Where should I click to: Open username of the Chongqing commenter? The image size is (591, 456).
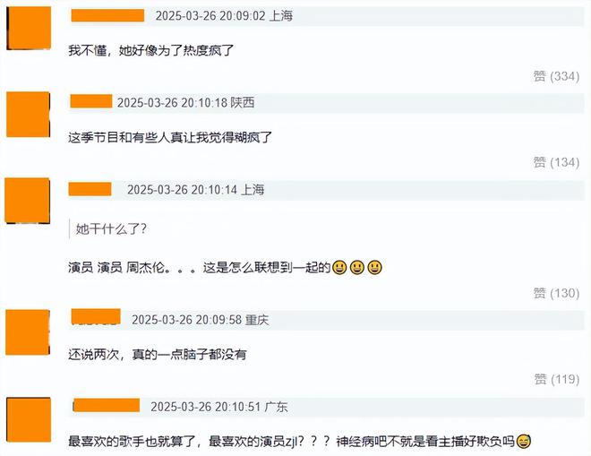96,316
